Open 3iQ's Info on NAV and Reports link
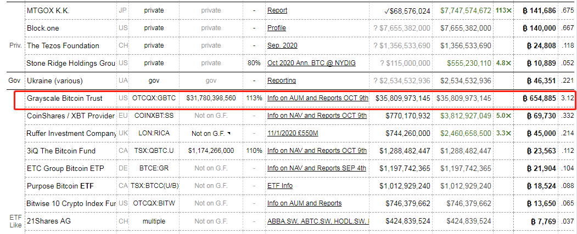 click(317, 151)
